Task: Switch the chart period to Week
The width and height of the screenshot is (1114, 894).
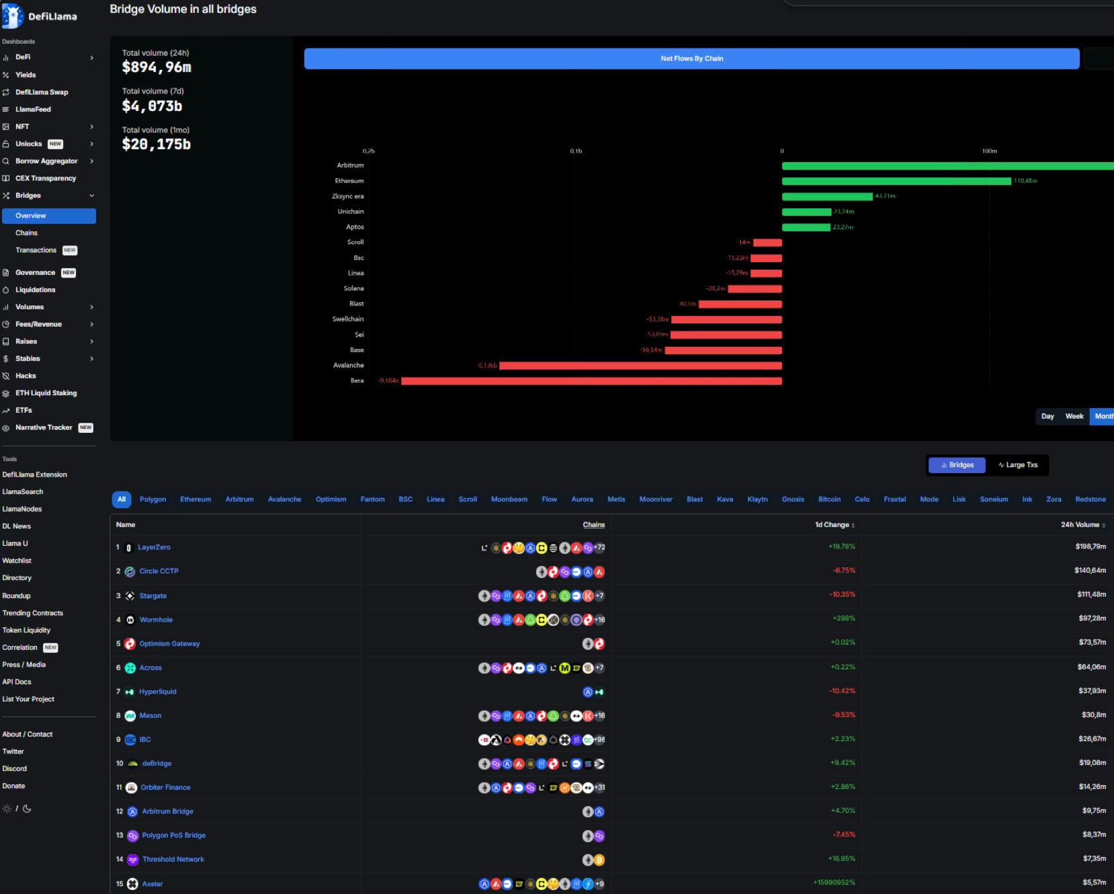Action: pyautogui.click(x=1074, y=417)
